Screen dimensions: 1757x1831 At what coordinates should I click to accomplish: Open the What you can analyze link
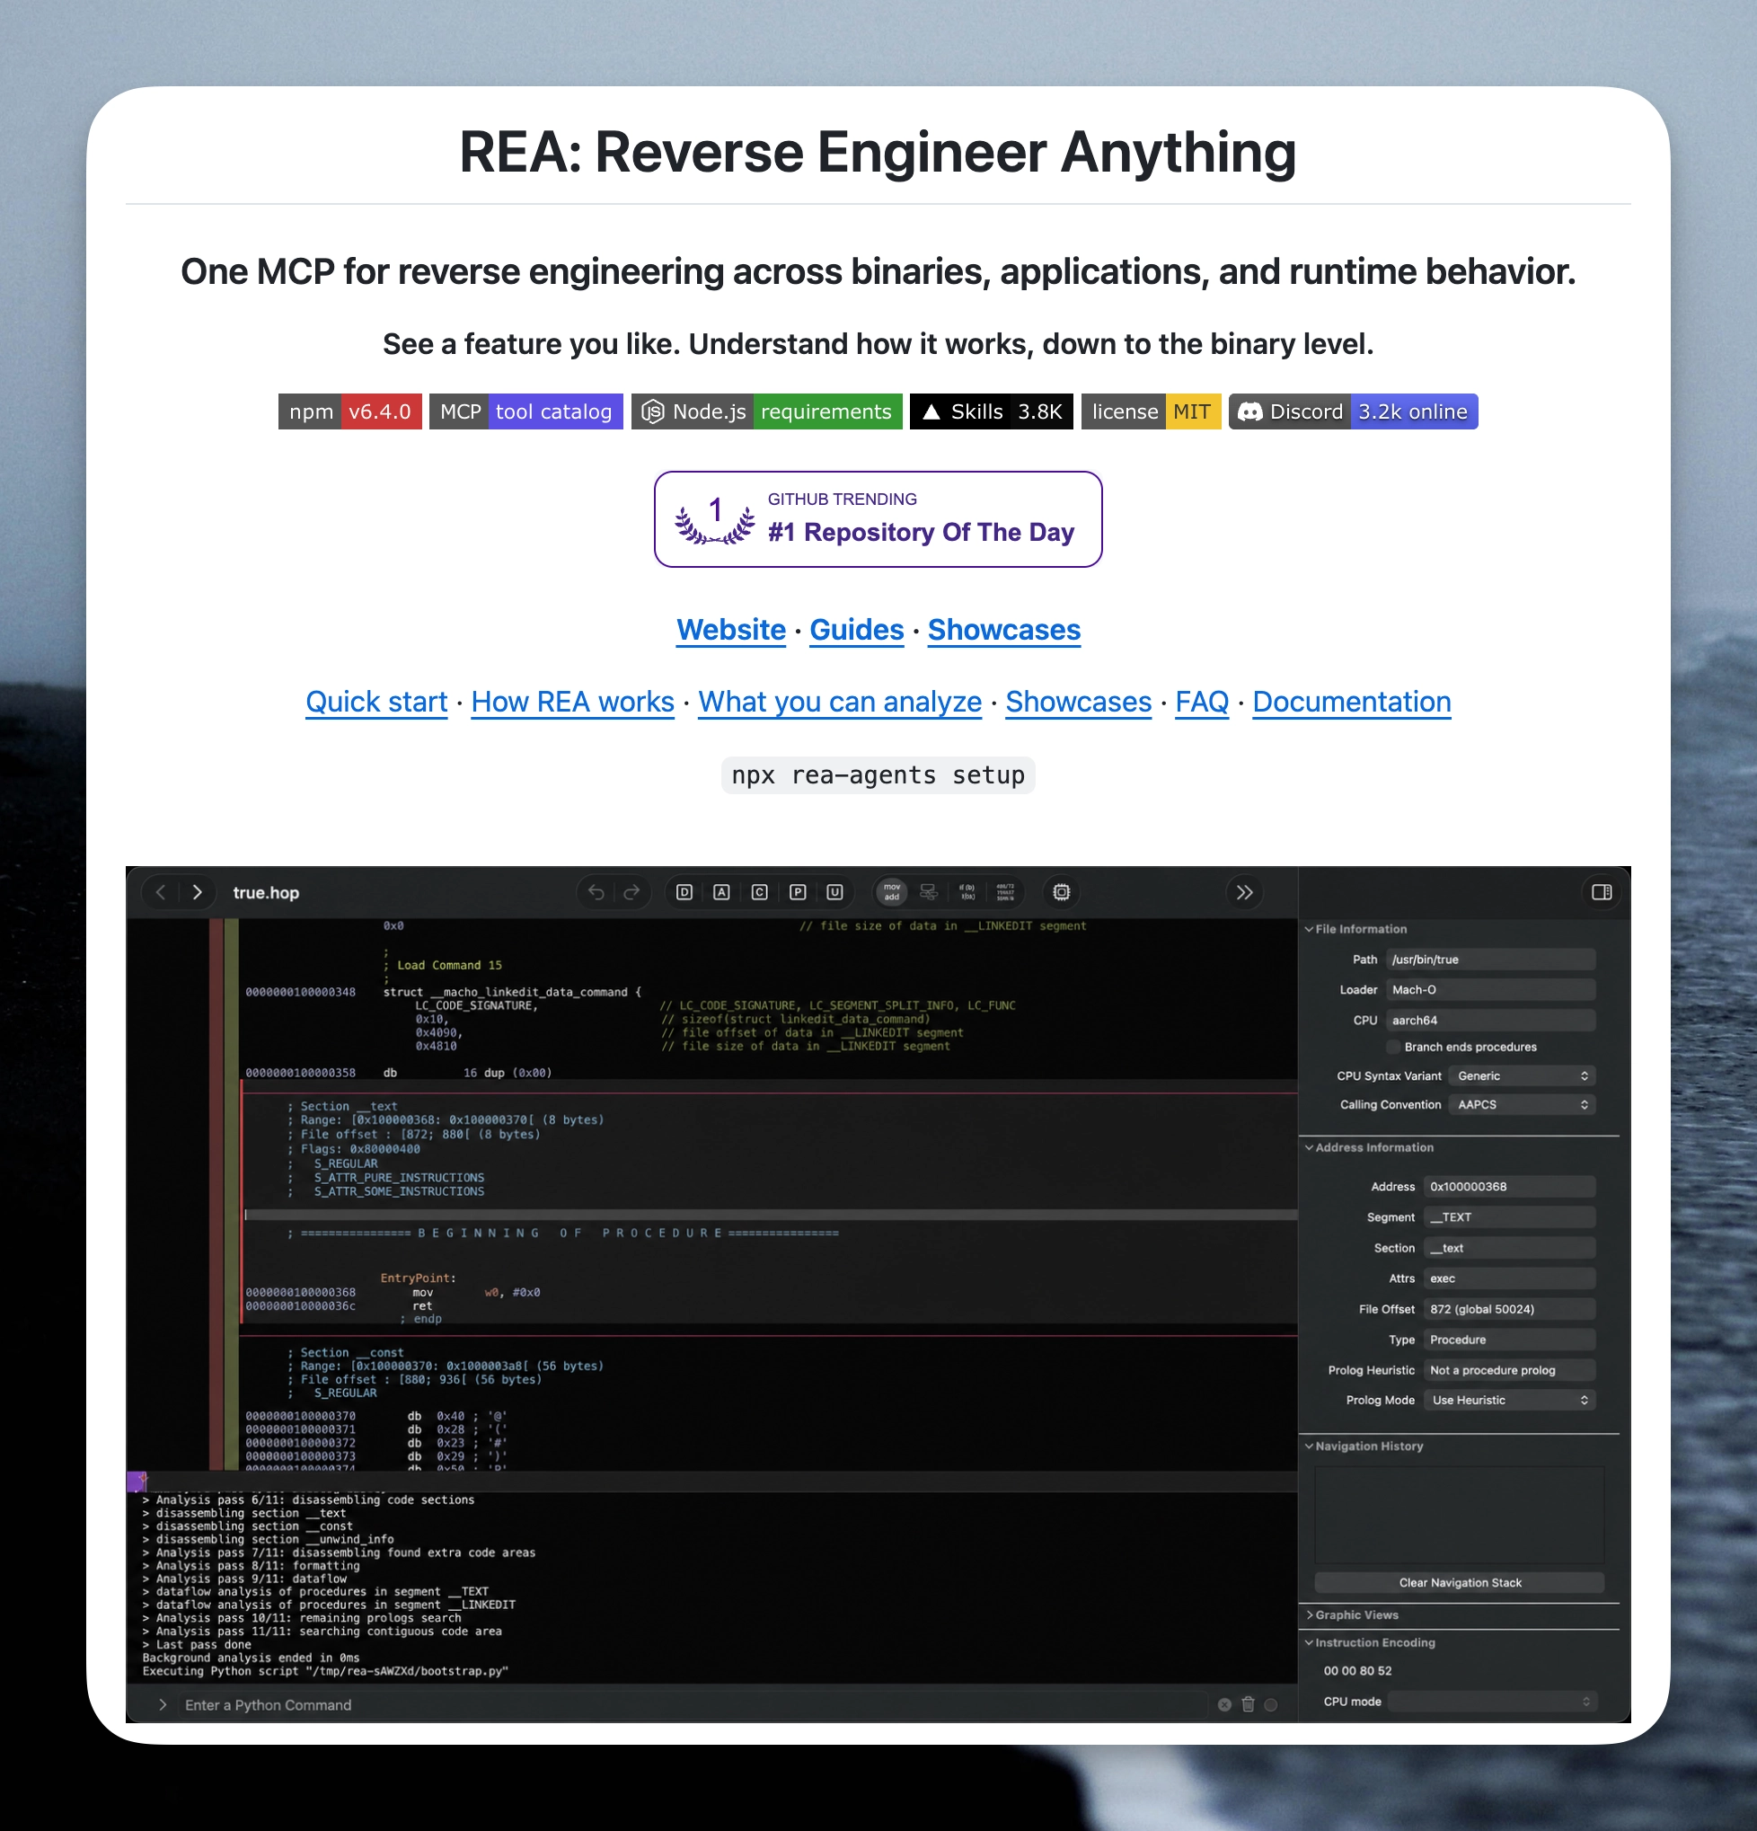[840, 702]
